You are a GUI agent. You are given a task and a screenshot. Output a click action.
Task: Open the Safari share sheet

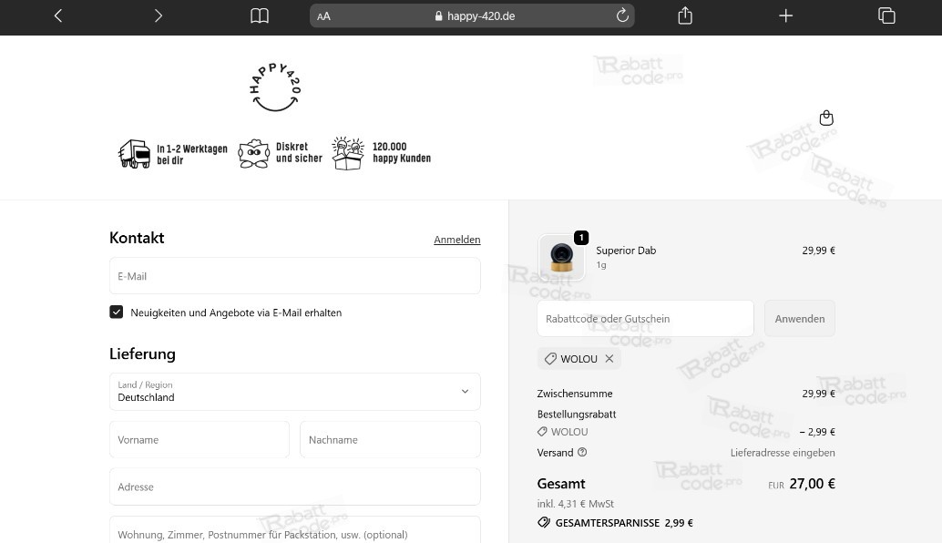684,15
